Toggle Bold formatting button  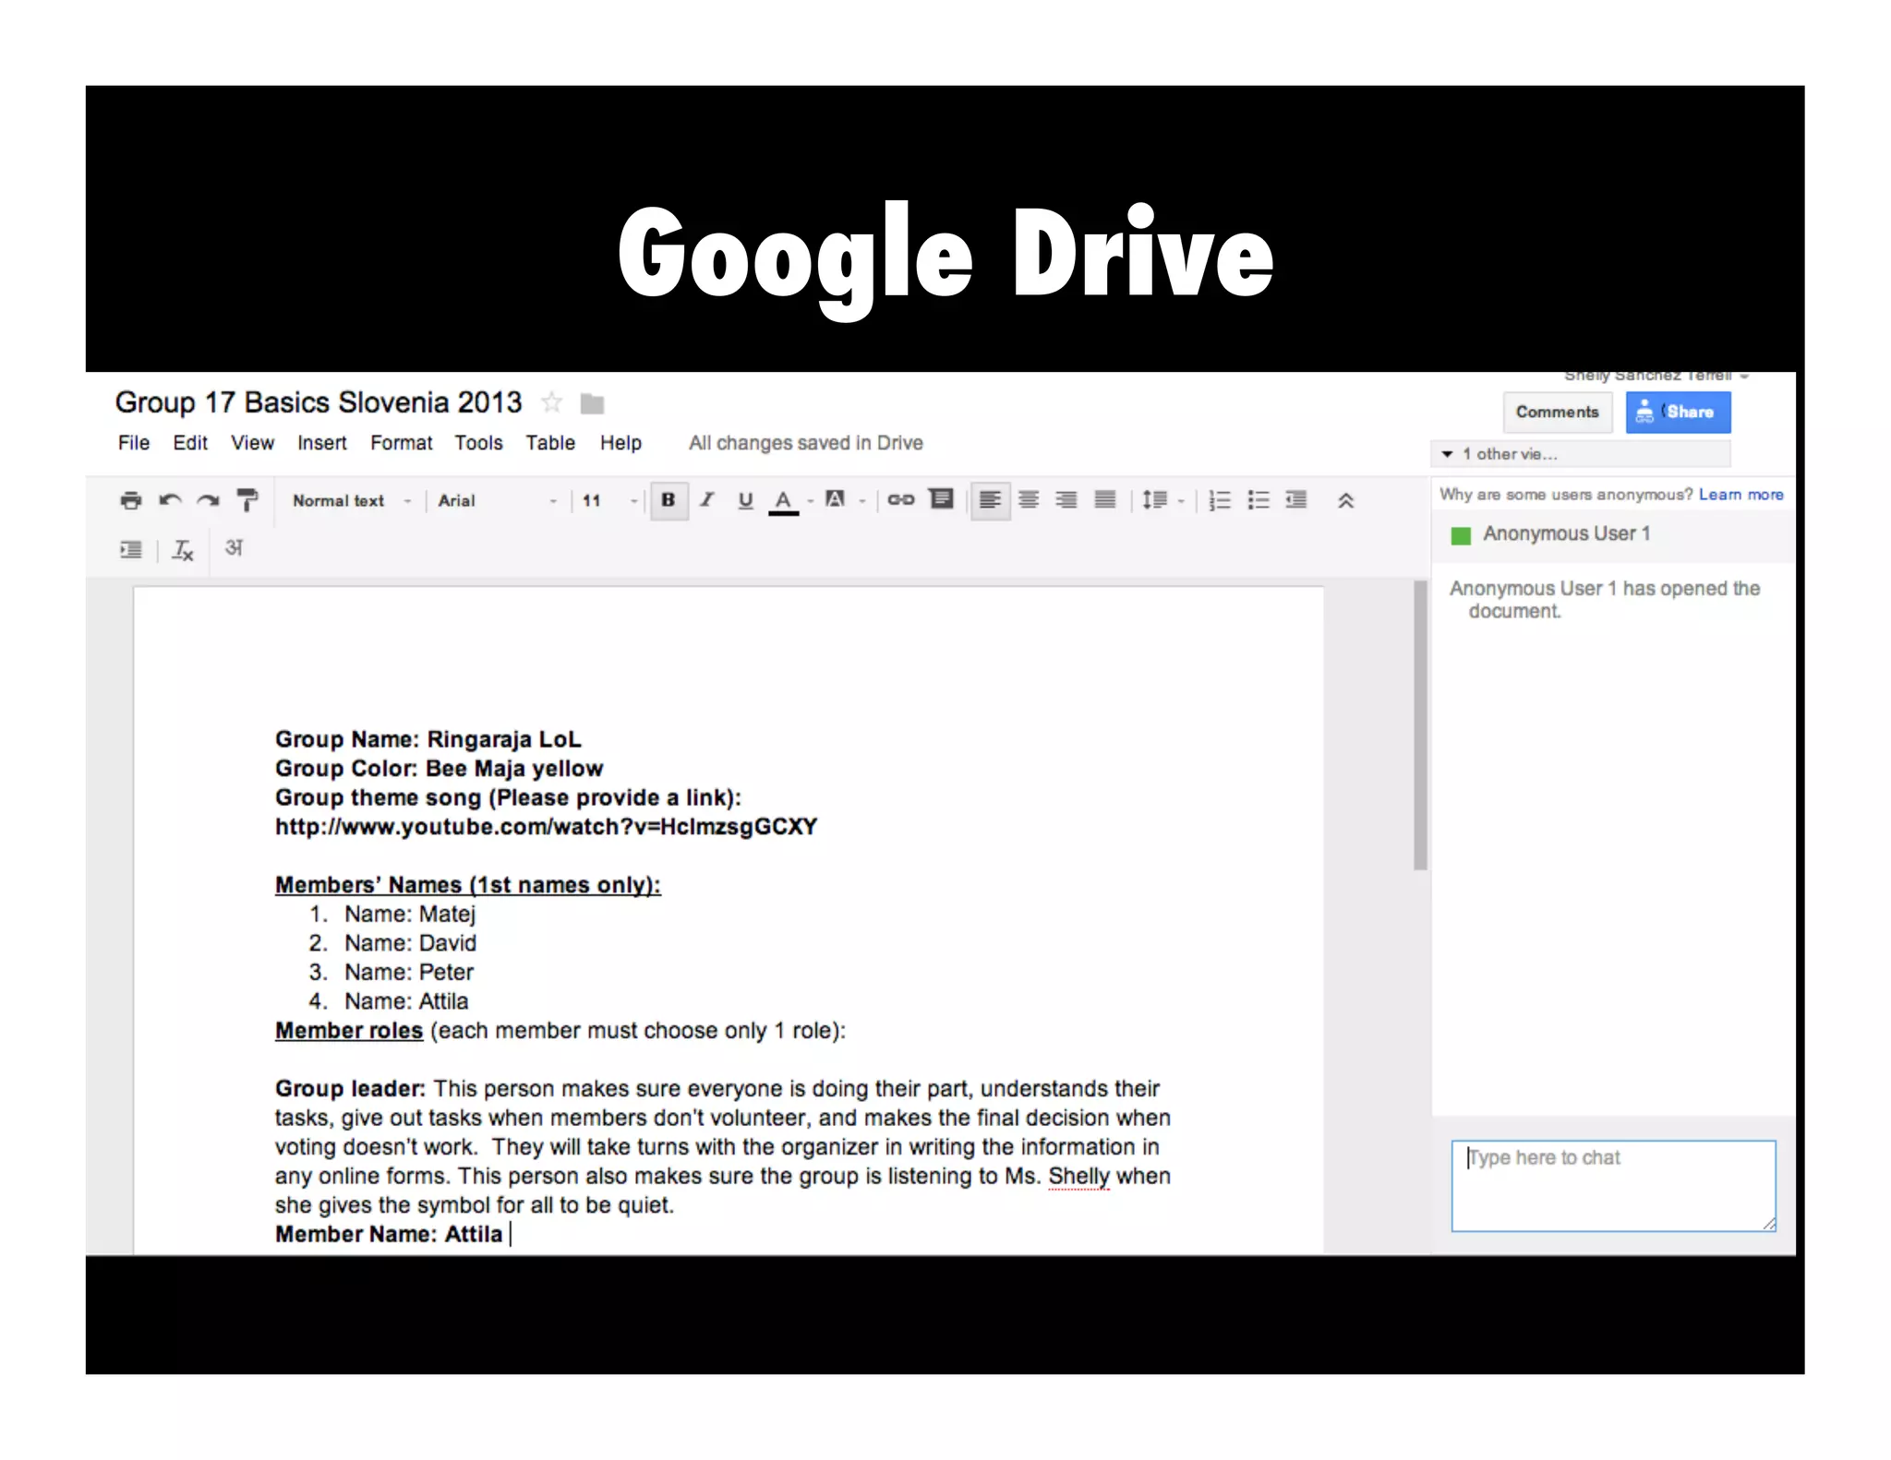668,500
